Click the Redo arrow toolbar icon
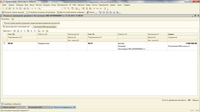This screenshot has width=200, height=112. (x=35, y=9)
